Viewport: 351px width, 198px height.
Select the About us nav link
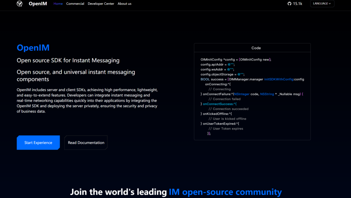[x=124, y=4]
